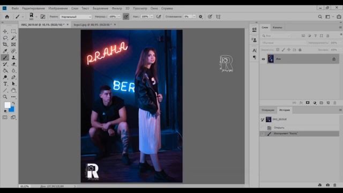Select the Lasso tool
The image size is (343, 193).
pos(5,38)
